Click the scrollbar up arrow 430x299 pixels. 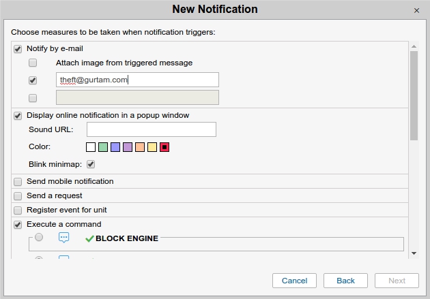click(414, 45)
